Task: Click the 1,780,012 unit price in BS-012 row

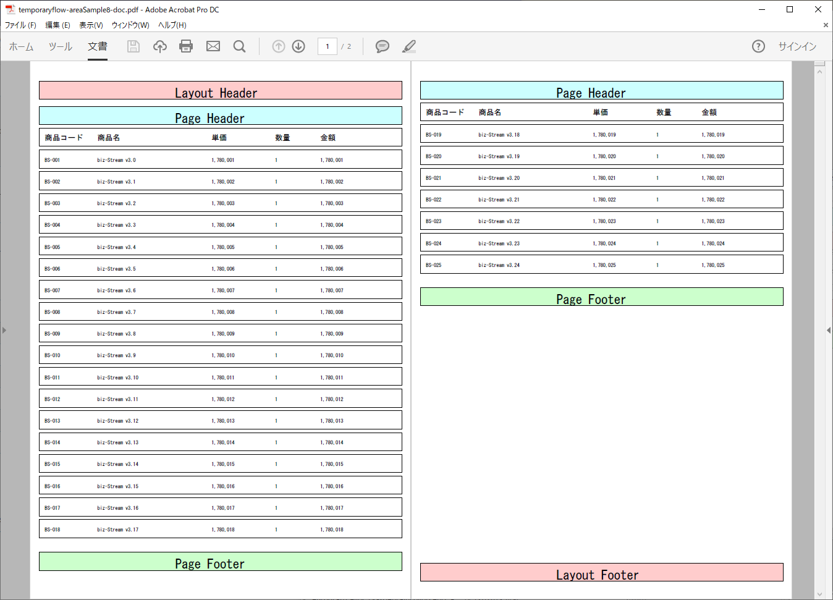Action: [x=223, y=399]
